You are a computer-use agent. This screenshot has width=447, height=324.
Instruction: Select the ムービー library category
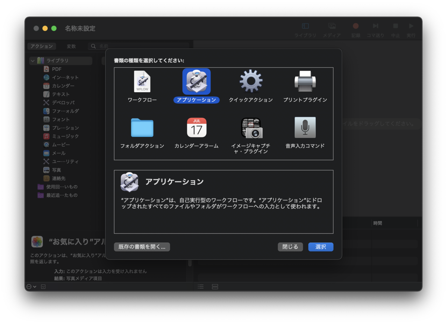pyautogui.click(x=61, y=144)
